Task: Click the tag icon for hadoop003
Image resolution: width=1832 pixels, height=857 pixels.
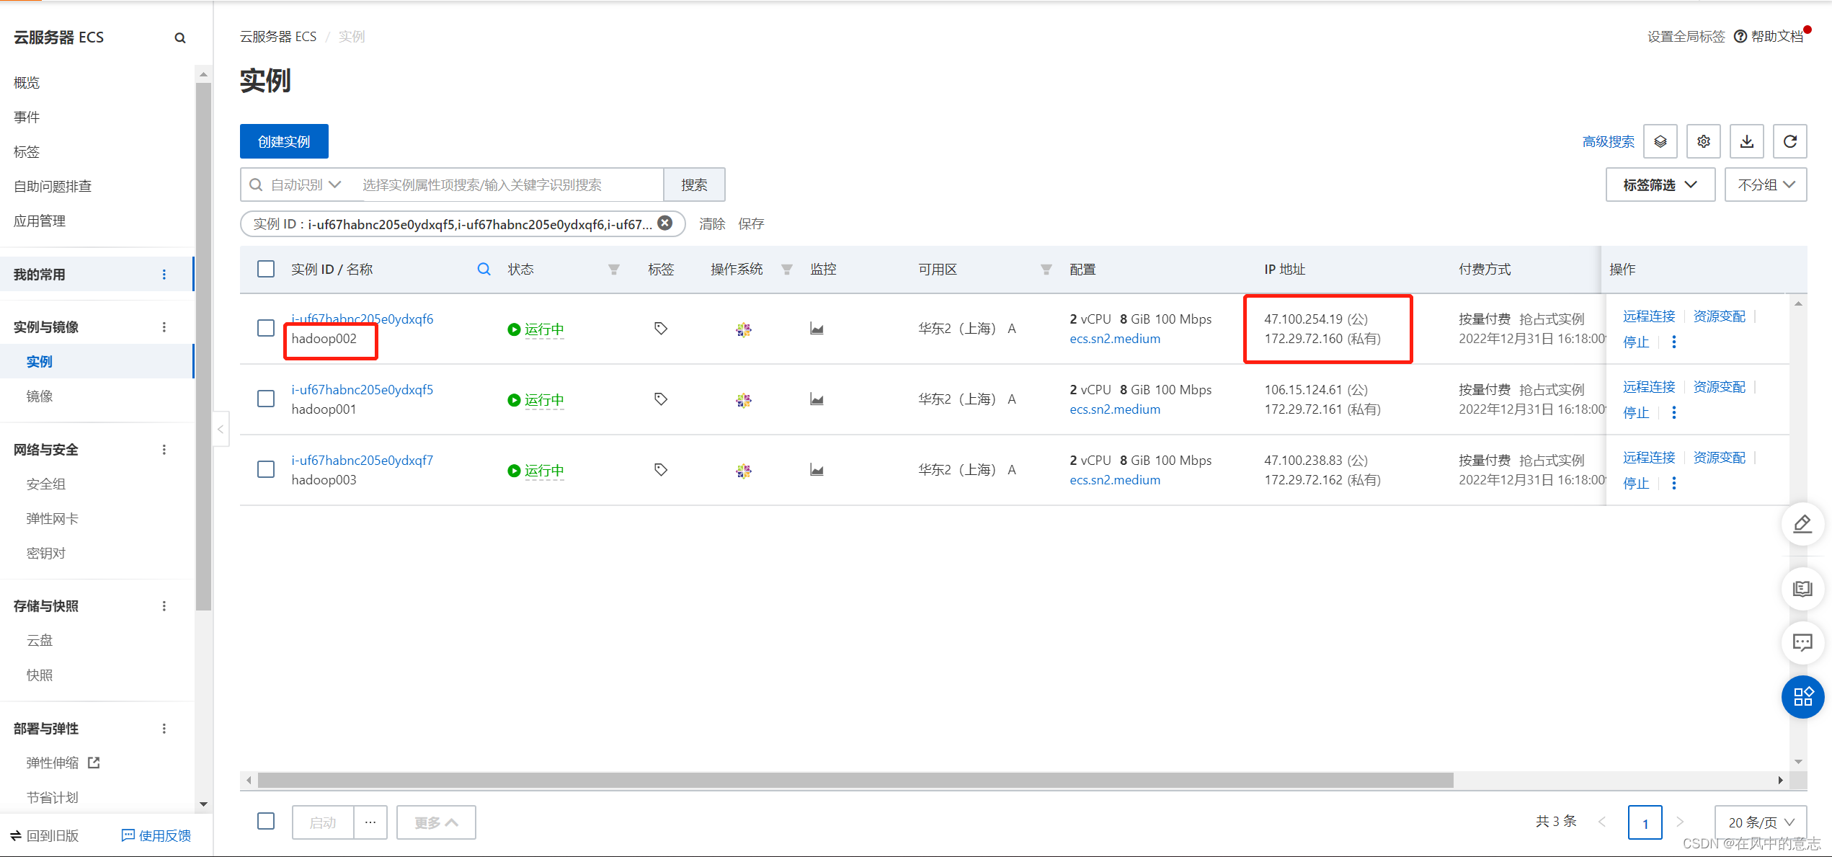Action: point(660,470)
